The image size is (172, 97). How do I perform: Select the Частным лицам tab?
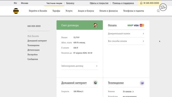coord(54,3)
